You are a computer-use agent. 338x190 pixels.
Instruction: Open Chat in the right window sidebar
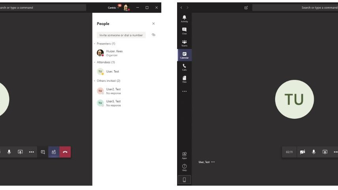pos(184,31)
